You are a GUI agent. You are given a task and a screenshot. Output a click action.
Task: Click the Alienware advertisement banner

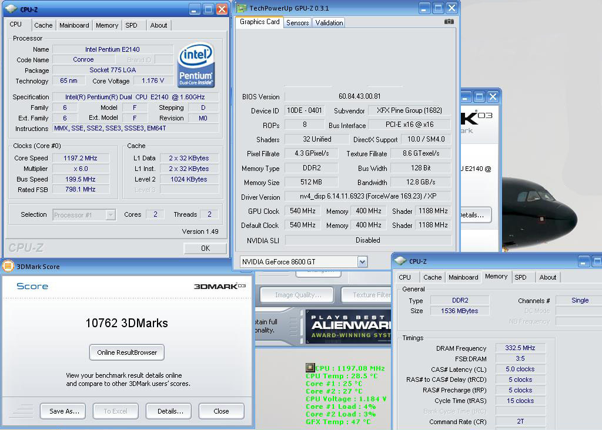pos(349,326)
